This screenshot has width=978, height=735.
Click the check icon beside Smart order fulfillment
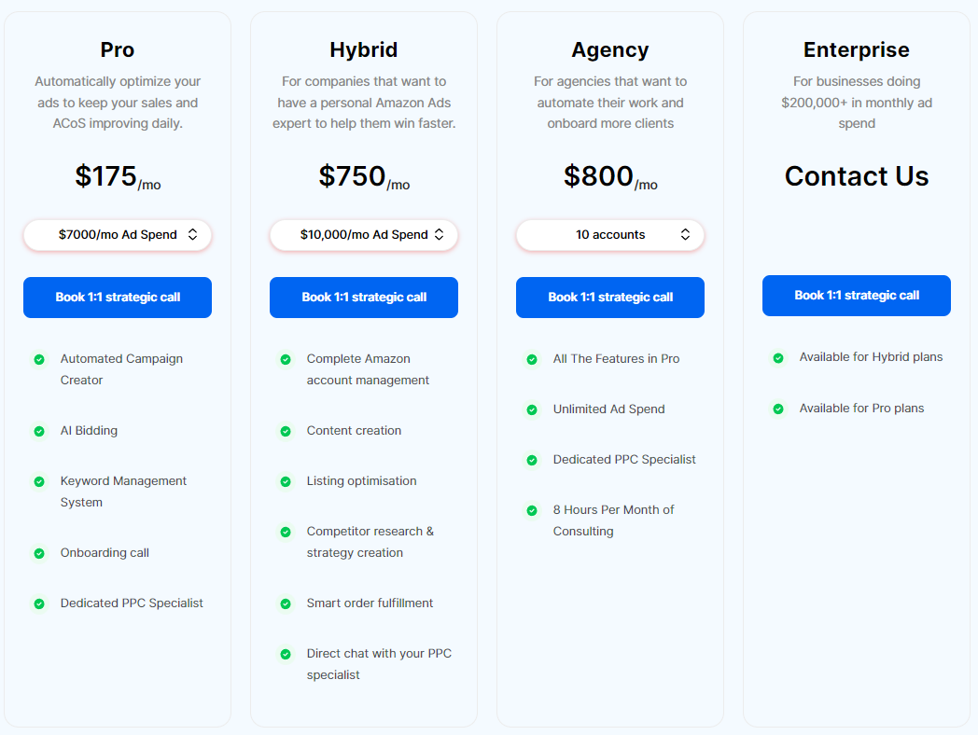point(286,603)
